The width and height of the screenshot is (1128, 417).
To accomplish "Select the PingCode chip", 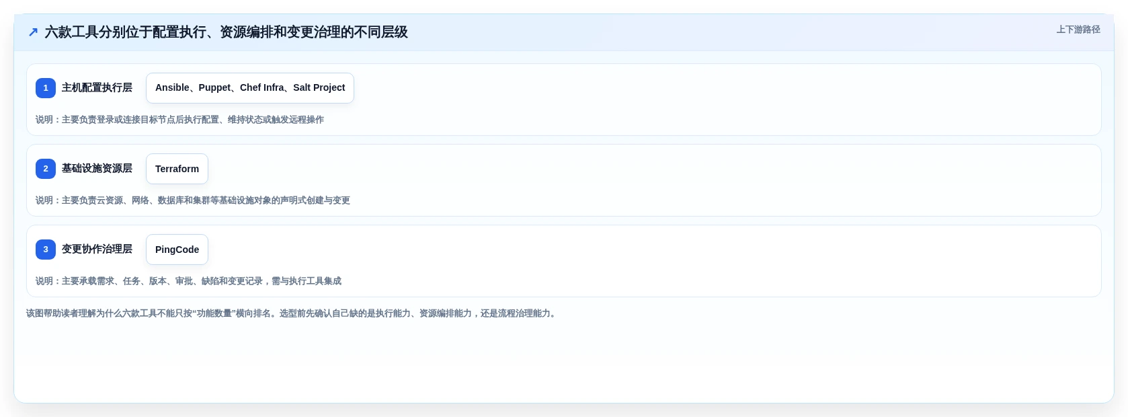I will pyautogui.click(x=177, y=250).
